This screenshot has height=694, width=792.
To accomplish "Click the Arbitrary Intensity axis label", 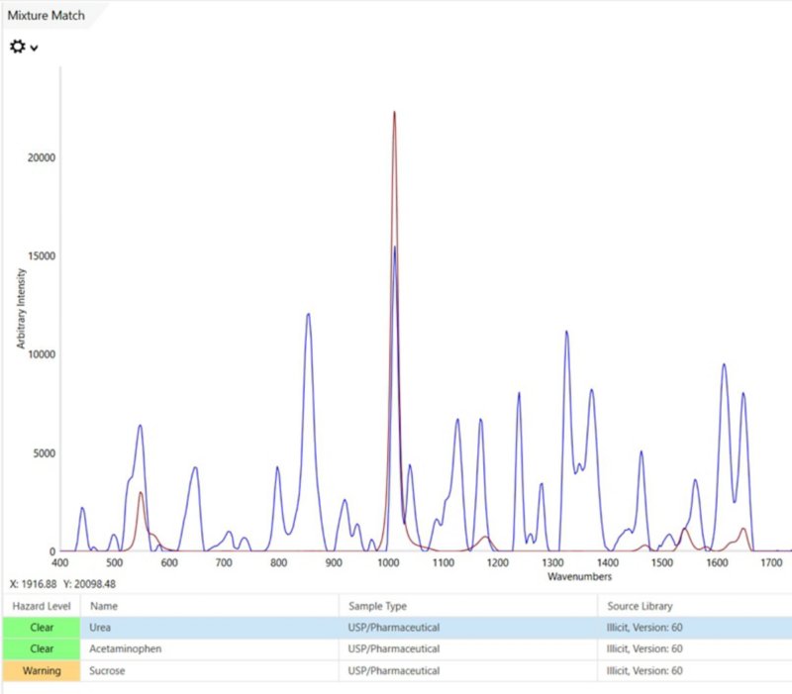I will [x=21, y=309].
